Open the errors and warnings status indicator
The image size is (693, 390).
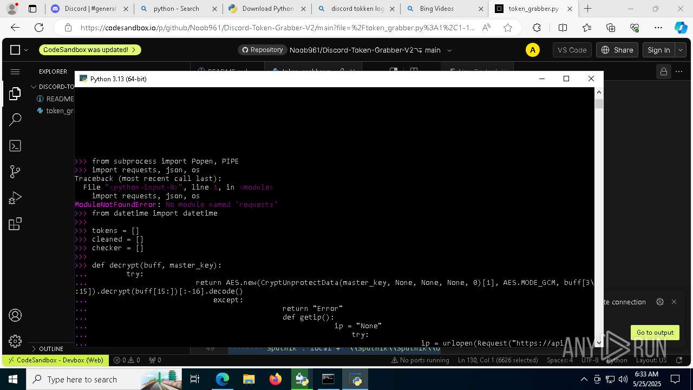[x=127, y=360]
